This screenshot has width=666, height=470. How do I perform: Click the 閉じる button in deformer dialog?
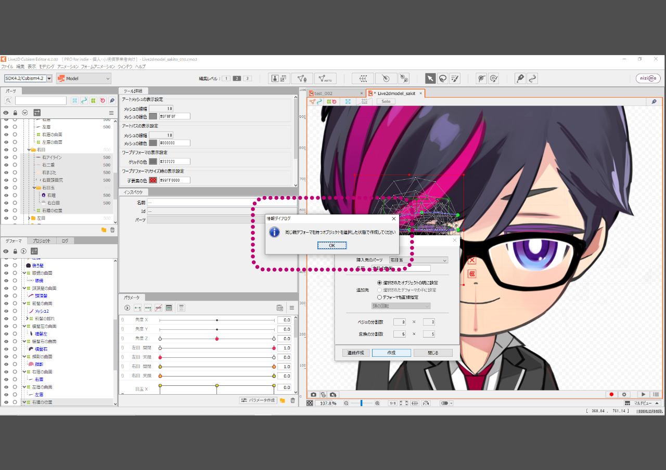433,353
